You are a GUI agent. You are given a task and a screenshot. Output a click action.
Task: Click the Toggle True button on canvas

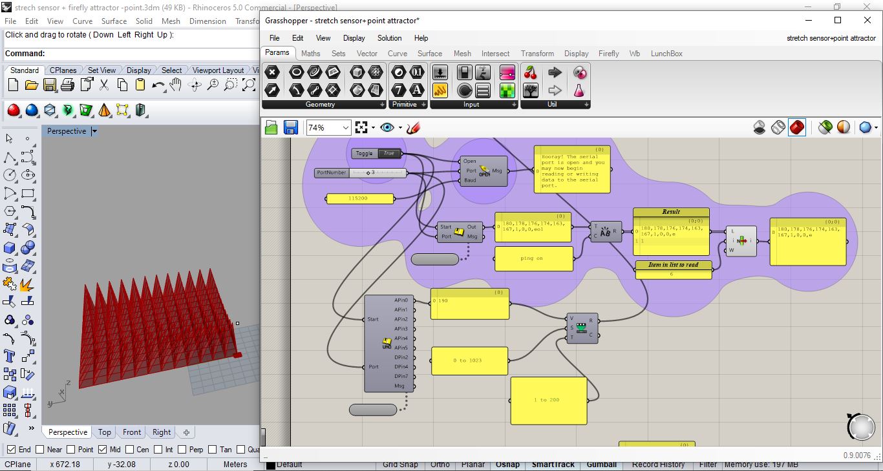coord(388,153)
